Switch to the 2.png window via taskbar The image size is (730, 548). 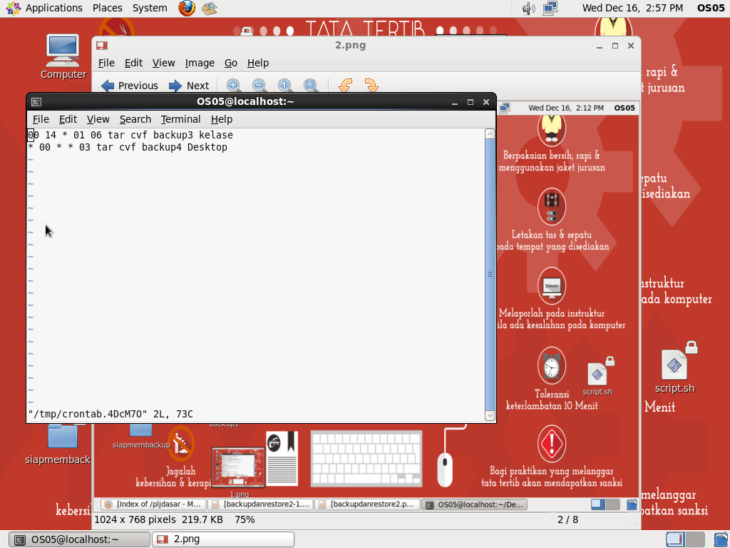pyautogui.click(x=222, y=539)
